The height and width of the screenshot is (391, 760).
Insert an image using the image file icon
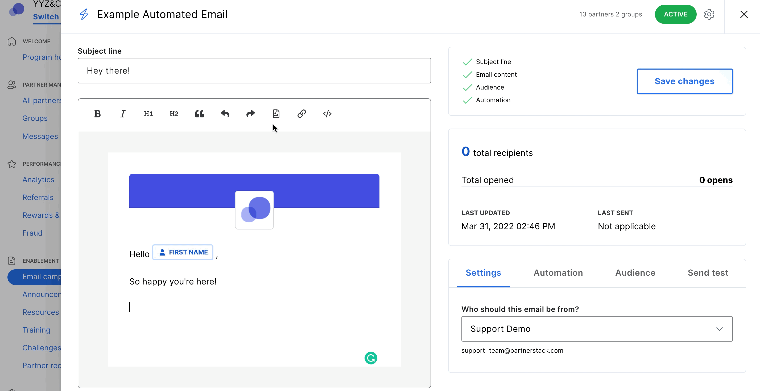[276, 114]
